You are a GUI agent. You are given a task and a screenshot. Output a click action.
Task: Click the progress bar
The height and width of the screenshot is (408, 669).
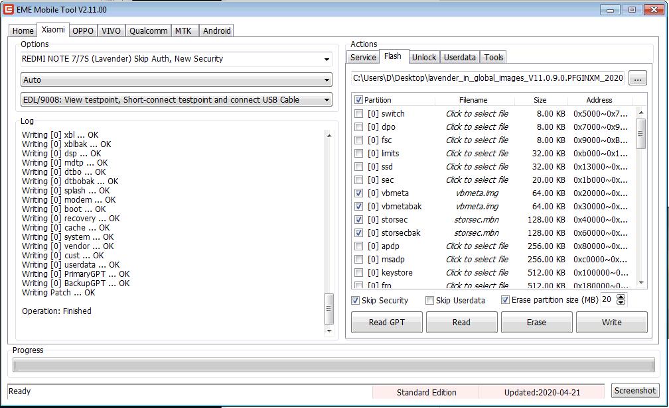coord(334,365)
